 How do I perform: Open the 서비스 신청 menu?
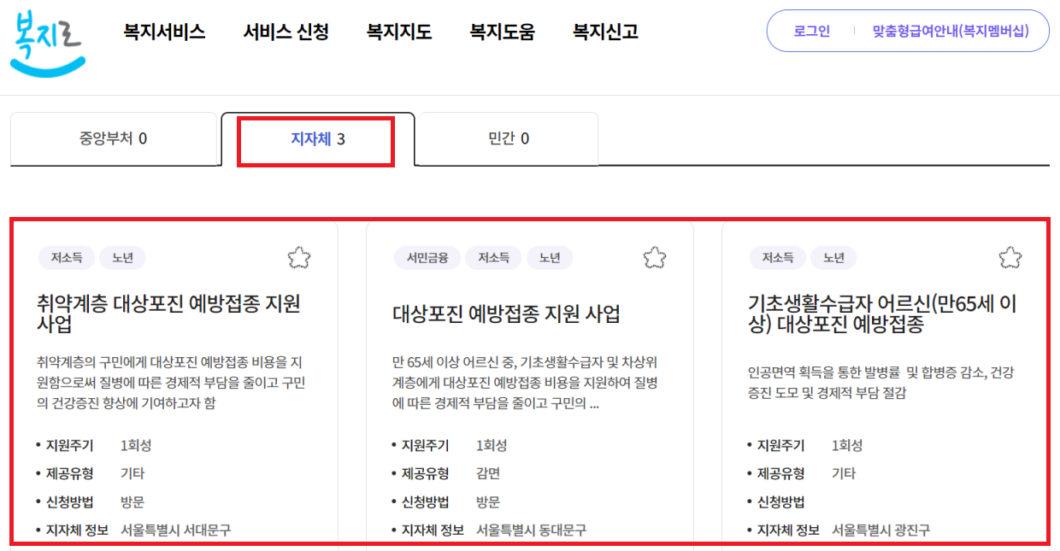284,32
